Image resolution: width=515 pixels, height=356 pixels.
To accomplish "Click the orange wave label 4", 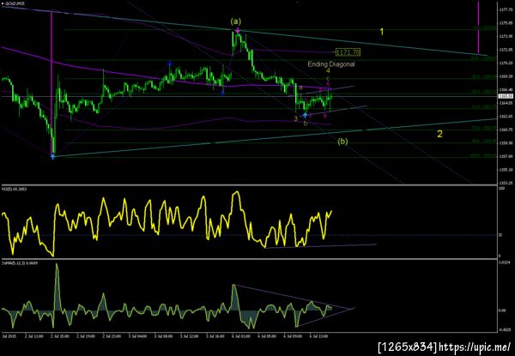I will pos(328,70).
